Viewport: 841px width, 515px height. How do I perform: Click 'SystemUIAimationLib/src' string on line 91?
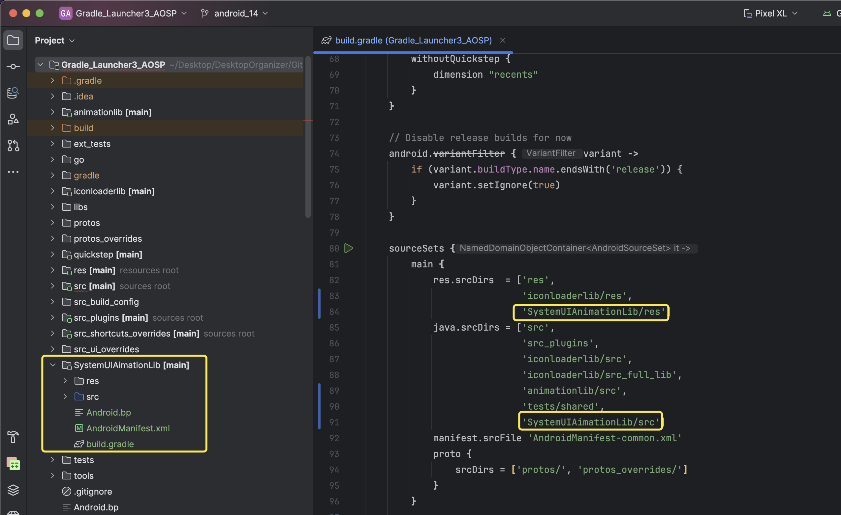(x=590, y=422)
